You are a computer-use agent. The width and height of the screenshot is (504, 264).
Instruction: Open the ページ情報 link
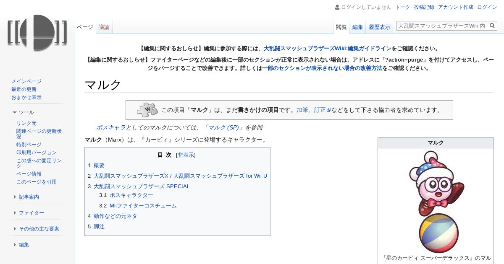pos(29,174)
